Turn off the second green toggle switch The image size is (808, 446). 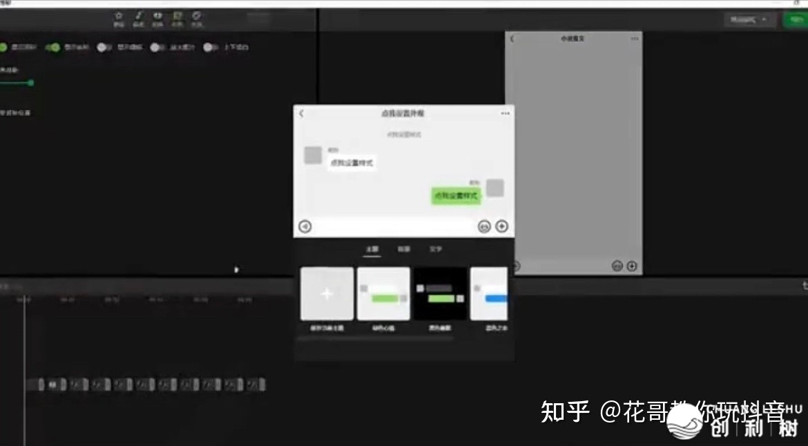pyautogui.click(x=53, y=48)
